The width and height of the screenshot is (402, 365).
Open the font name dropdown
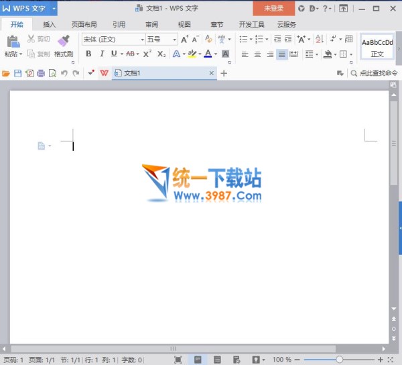142,40
